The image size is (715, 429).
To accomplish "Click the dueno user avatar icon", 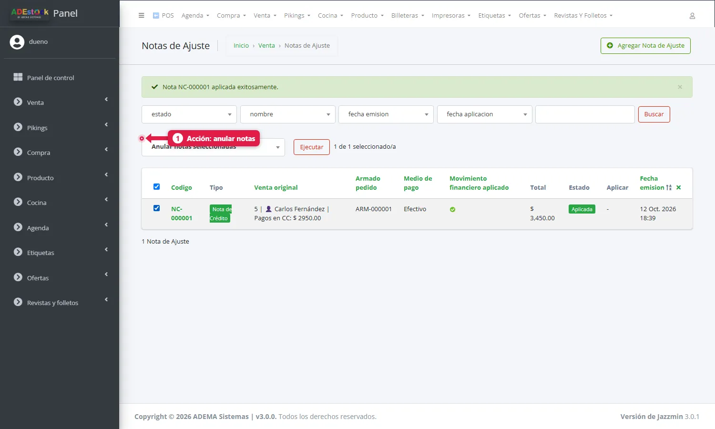I will 17,42.
